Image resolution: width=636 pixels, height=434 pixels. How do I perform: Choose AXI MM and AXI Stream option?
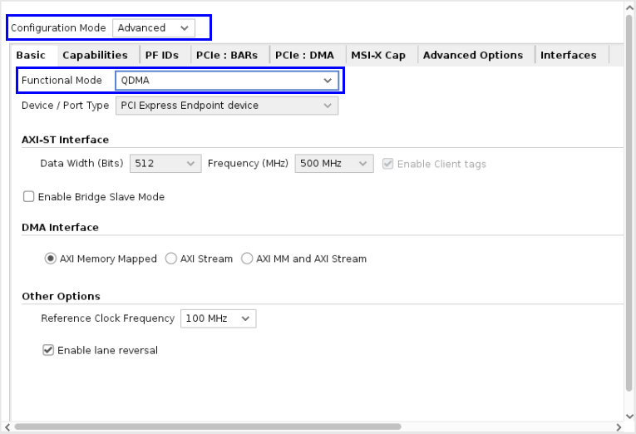click(247, 259)
